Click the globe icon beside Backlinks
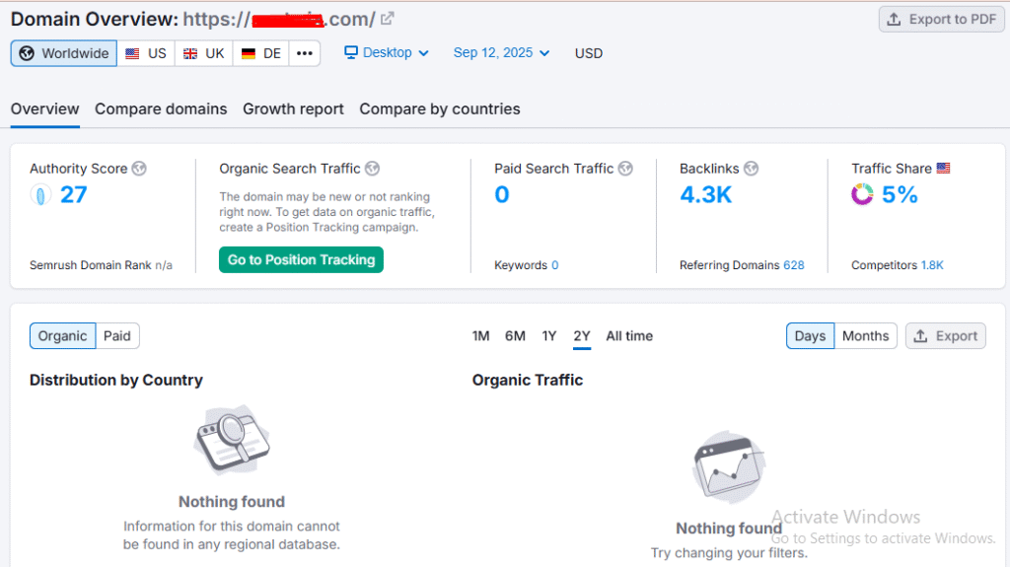The image size is (1010, 567). coord(751,169)
